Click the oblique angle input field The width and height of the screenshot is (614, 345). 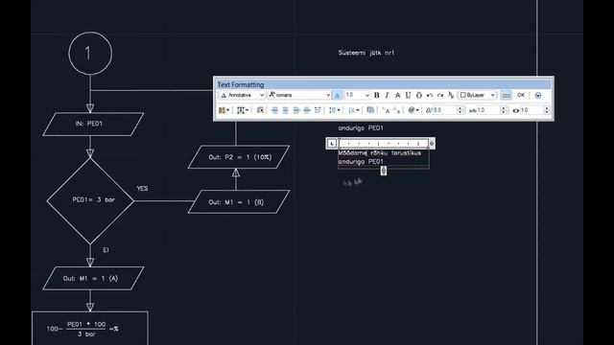pos(444,110)
